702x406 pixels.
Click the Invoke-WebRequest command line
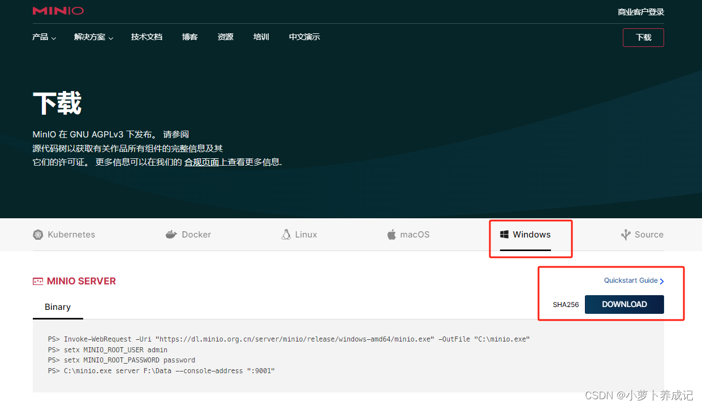tap(289, 339)
